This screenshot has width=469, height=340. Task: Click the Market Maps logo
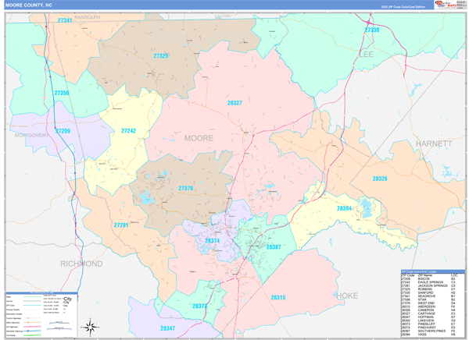(444, 5)
